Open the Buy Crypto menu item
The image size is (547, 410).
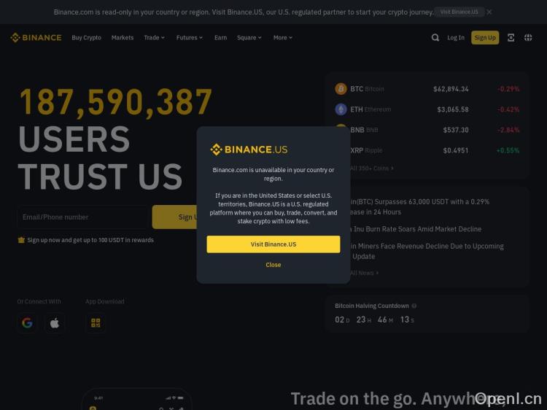tap(87, 37)
